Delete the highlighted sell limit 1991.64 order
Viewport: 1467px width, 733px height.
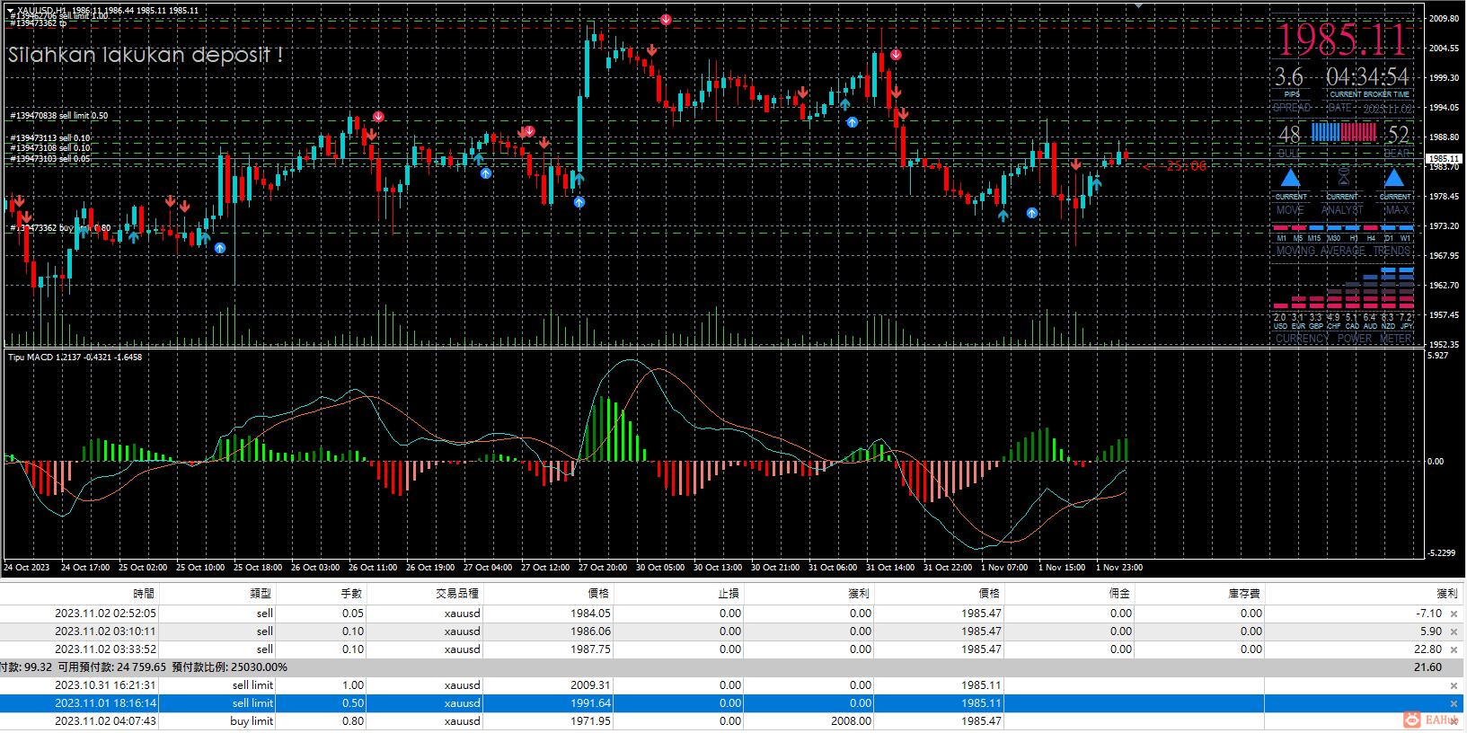click(1454, 703)
